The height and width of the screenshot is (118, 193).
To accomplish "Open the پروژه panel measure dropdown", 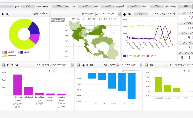I will coord(141,65).
